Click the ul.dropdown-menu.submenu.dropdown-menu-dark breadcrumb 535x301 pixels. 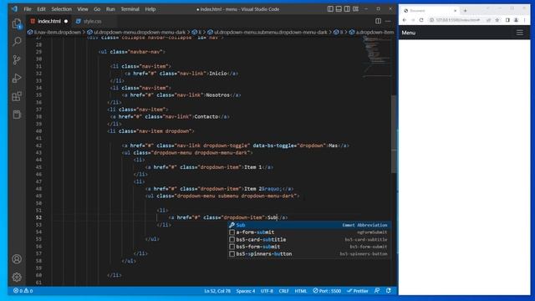(x=267, y=32)
